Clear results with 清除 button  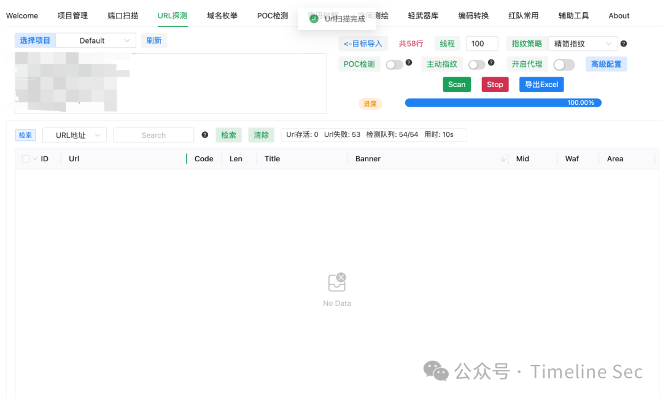click(x=261, y=135)
